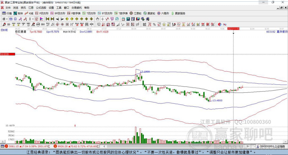Image resolution: width=288 pixels, height=155 pixels.
Task: Jump to first bar icon
Action: tap(48, 19)
